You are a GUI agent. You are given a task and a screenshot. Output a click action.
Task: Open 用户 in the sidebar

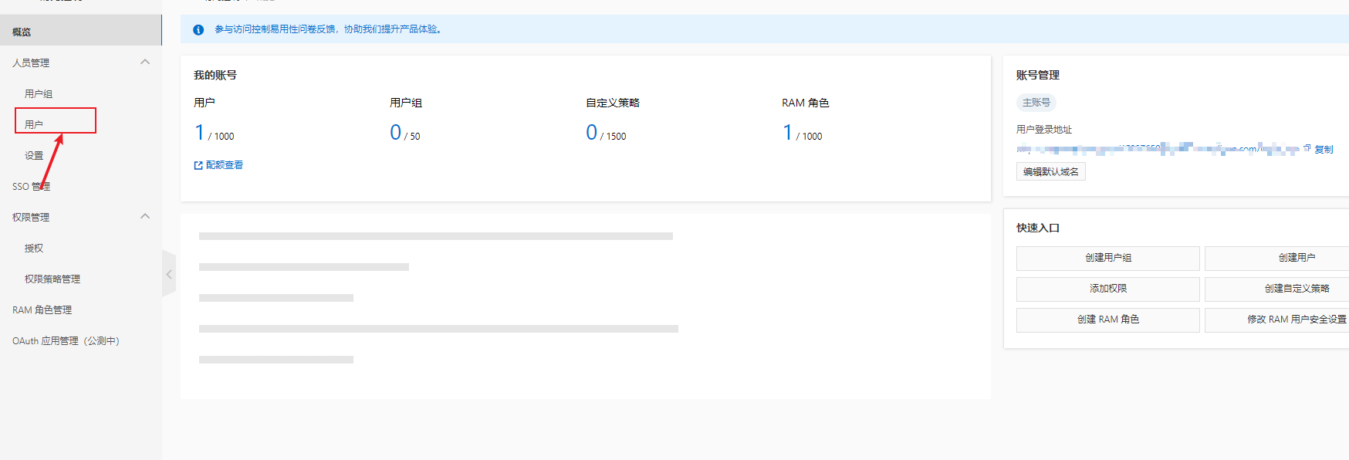point(34,124)
